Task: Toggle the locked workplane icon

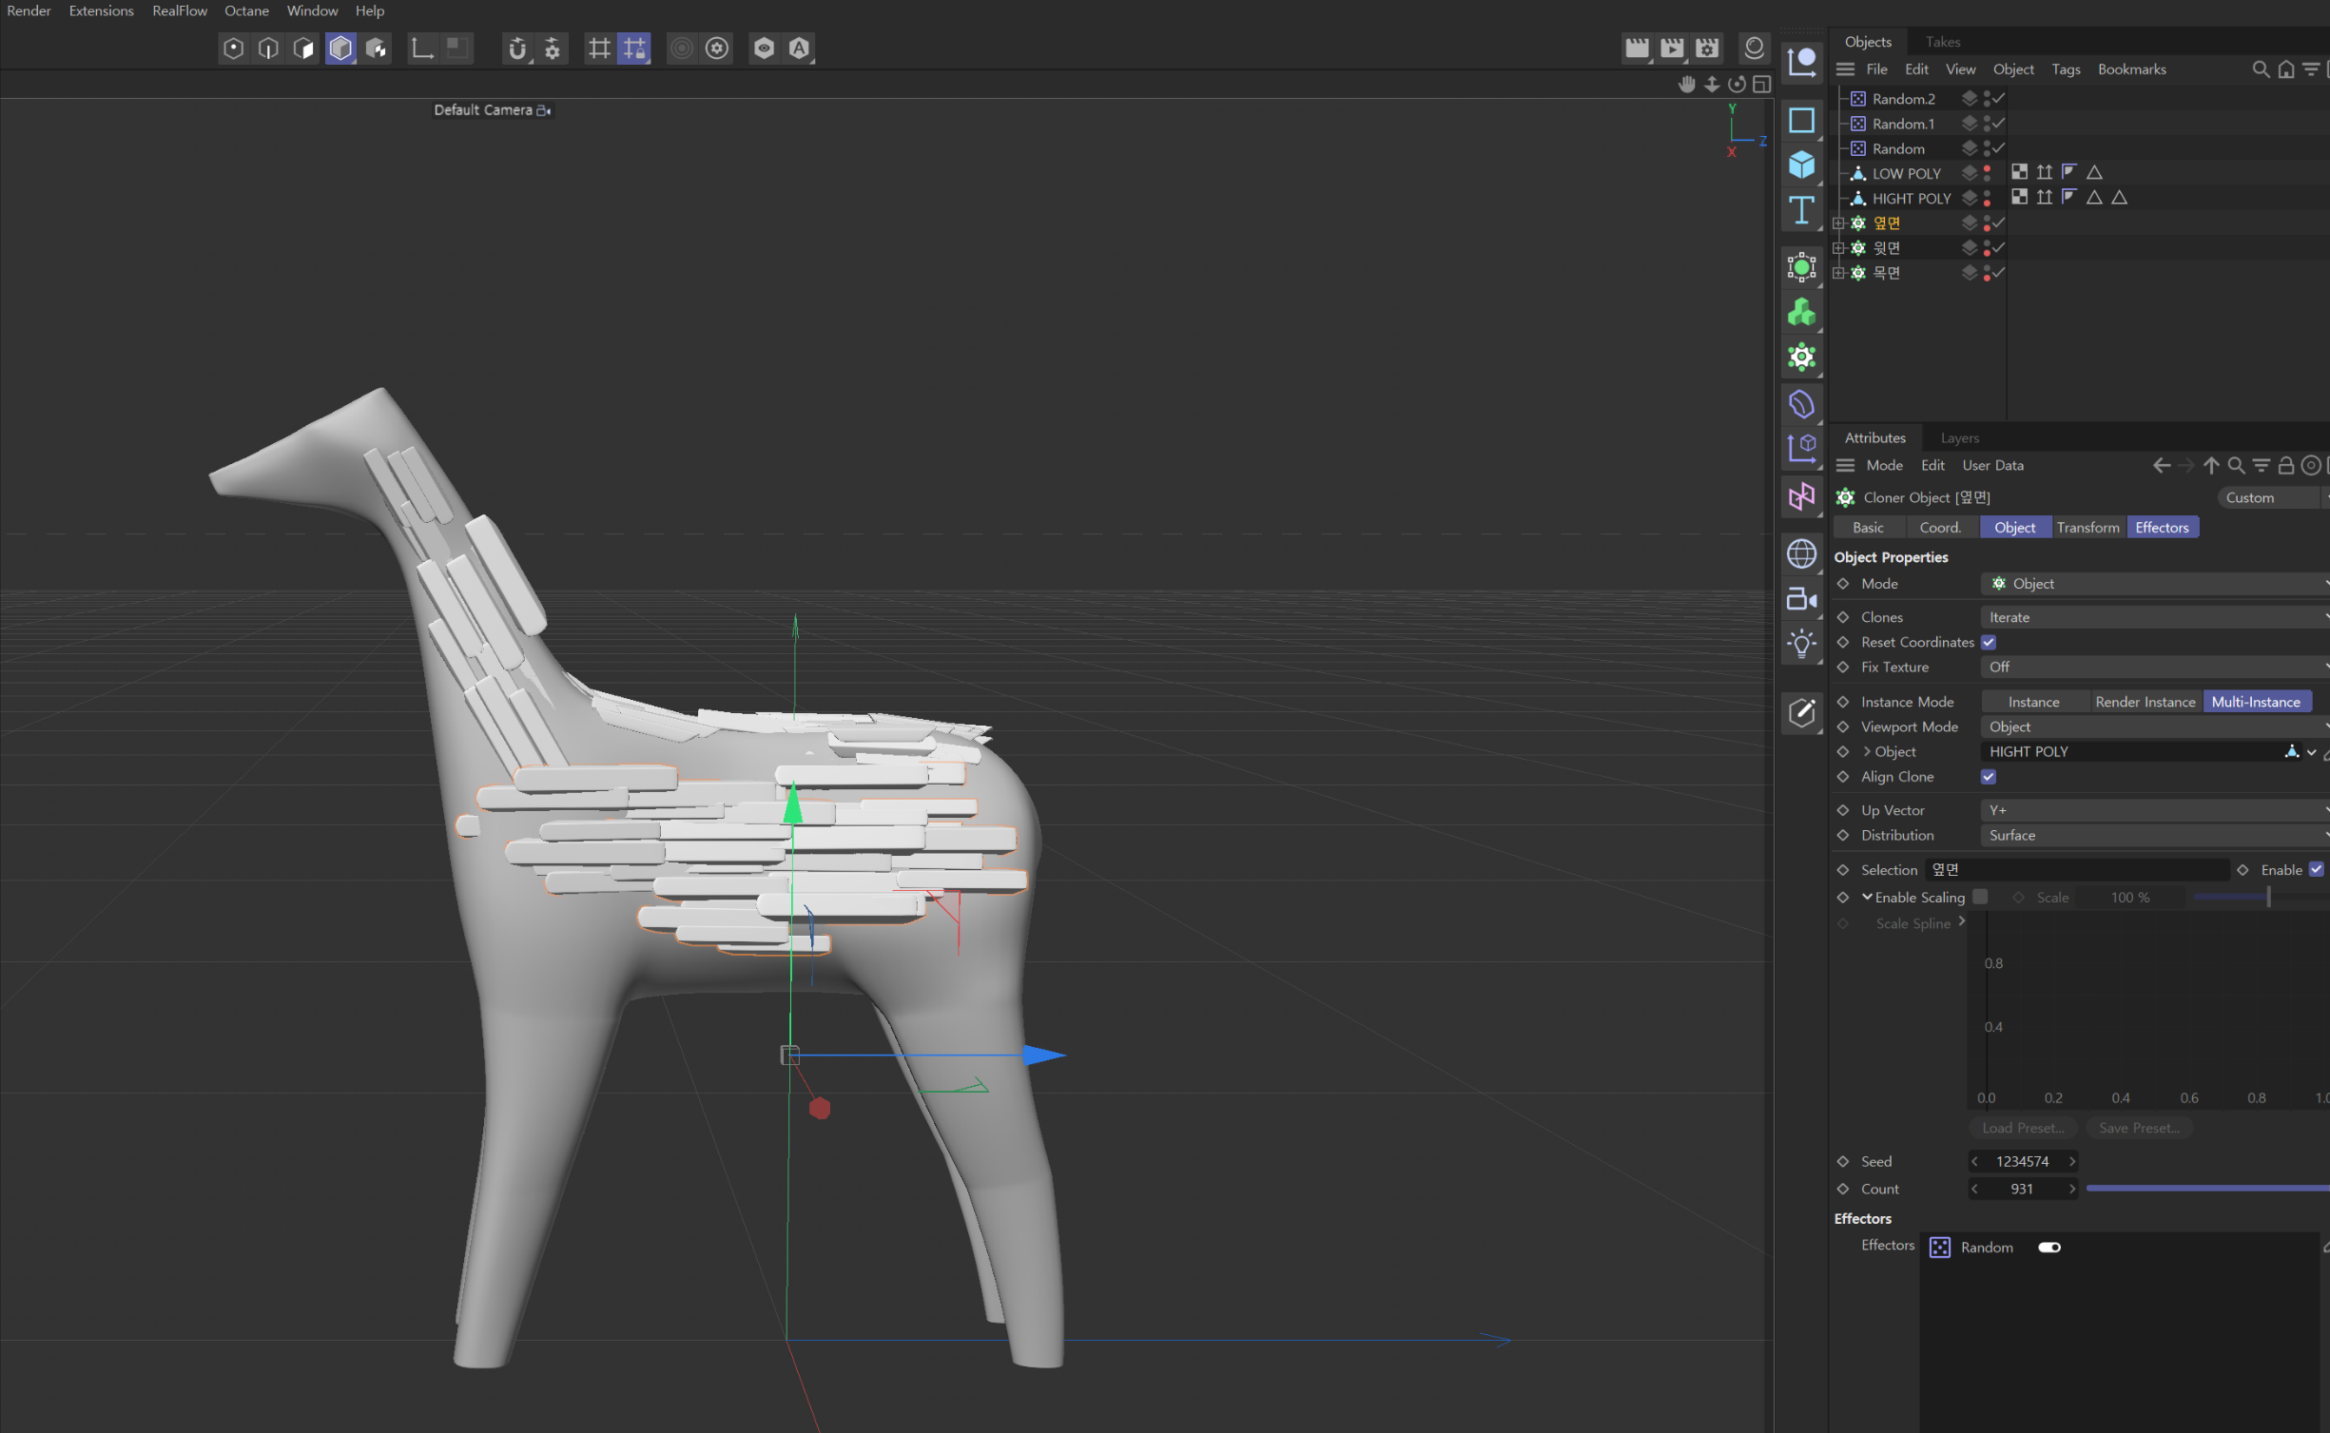Action: 634,48
